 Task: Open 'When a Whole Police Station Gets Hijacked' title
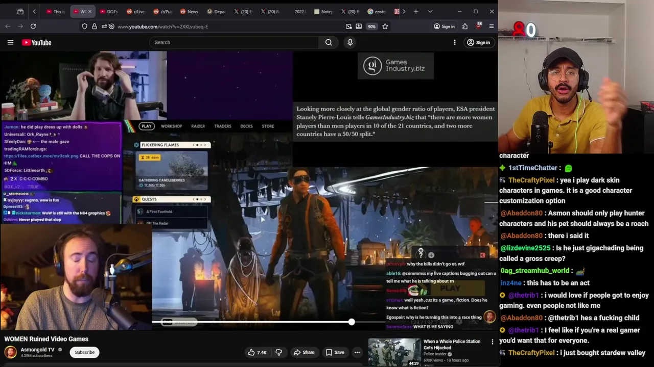click(452, 345)
